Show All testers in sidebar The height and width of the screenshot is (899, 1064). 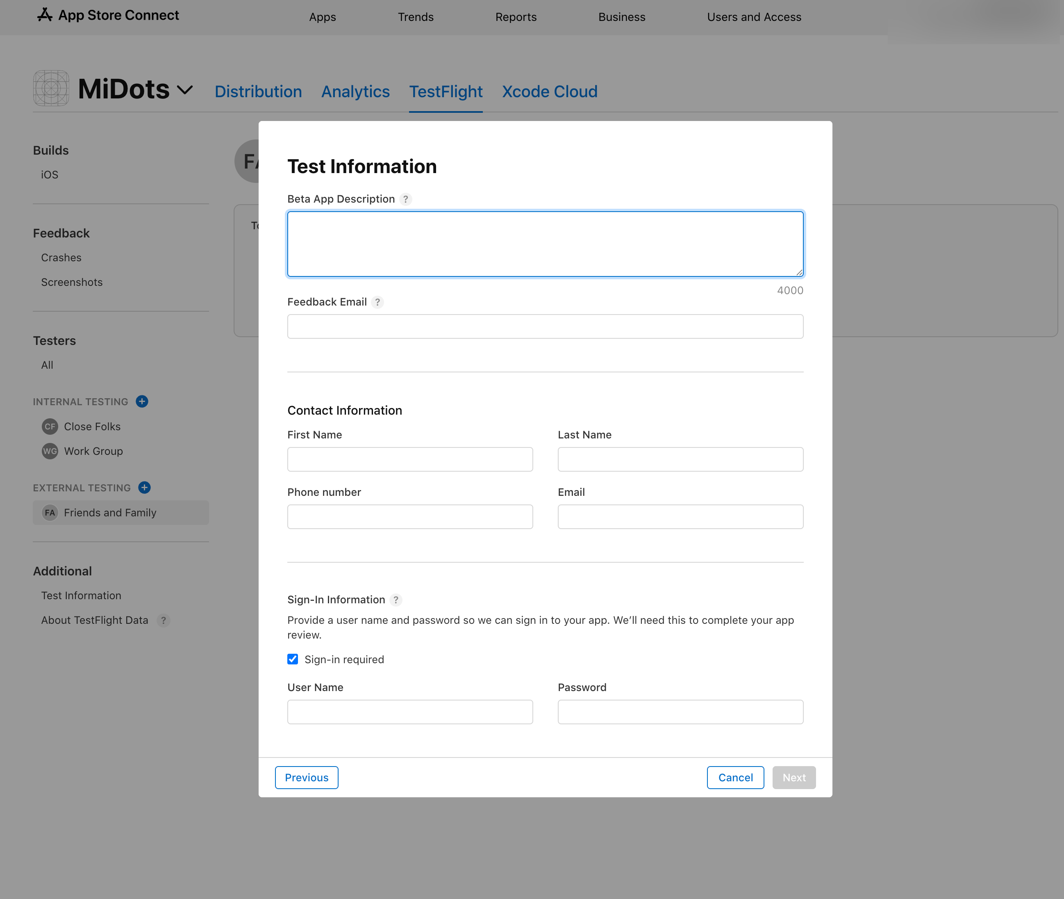point(47,365)
